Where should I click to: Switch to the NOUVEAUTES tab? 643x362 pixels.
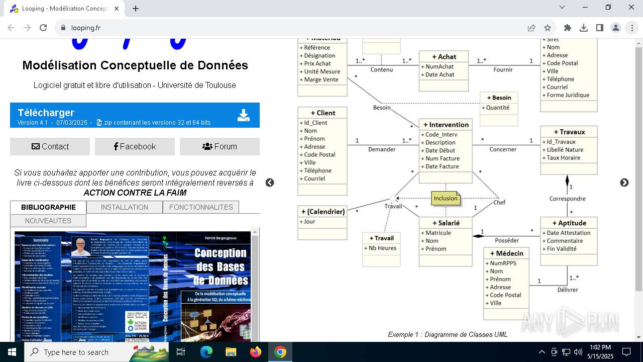tap(48, 221)
